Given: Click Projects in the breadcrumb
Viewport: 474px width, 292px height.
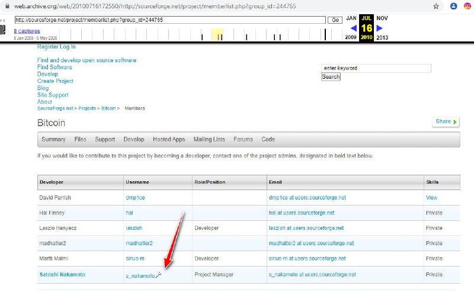Looking at the screenshot, I should [87, 108].
